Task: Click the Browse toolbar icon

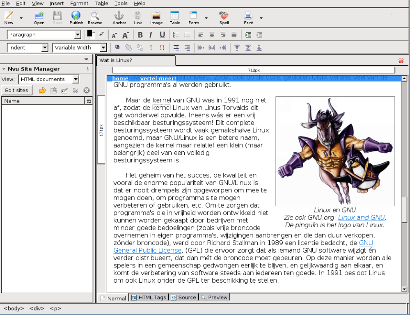Action: pos(95,18)
